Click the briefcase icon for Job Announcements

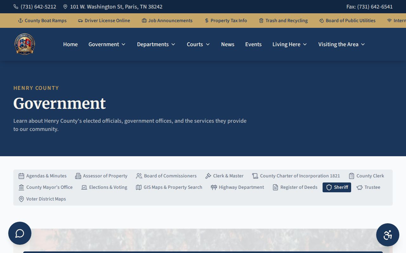(144, 21)
